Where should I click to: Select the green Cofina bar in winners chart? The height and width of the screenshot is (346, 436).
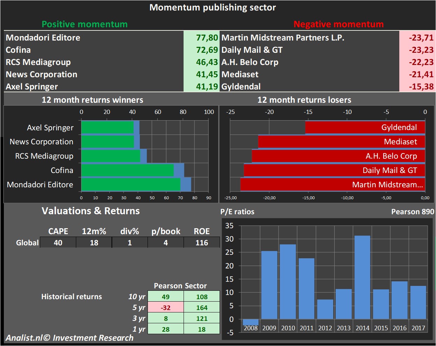[127, 171]
